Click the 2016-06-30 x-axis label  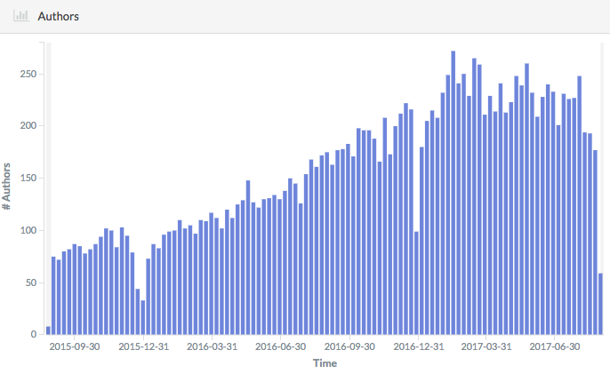click(x=280, y=347)
